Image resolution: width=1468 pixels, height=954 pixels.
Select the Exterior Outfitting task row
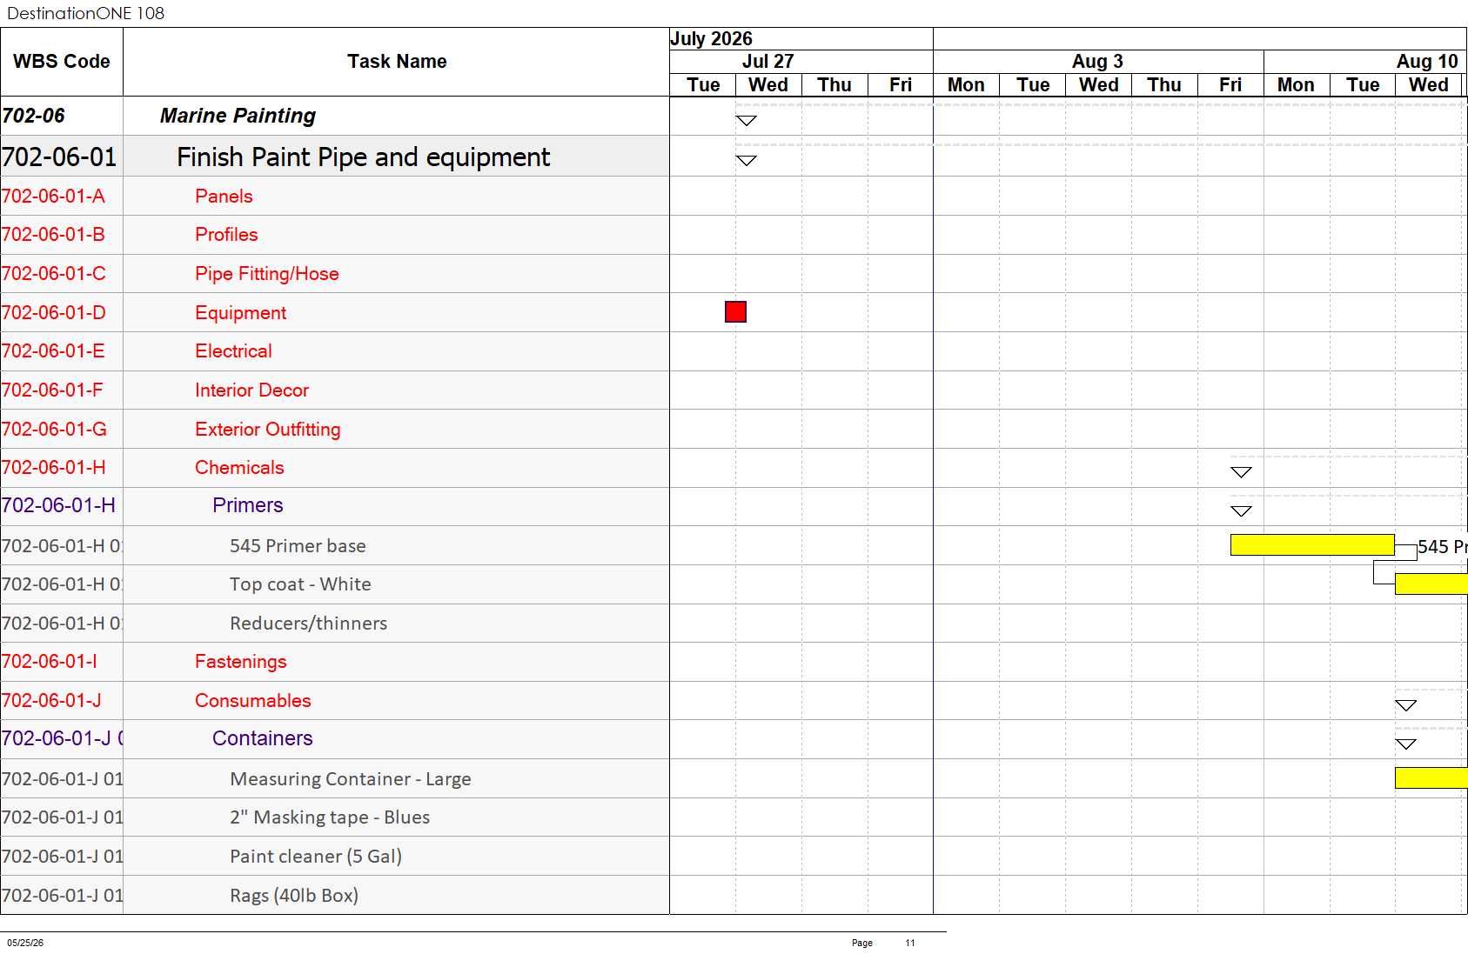[x=335, y=429]
